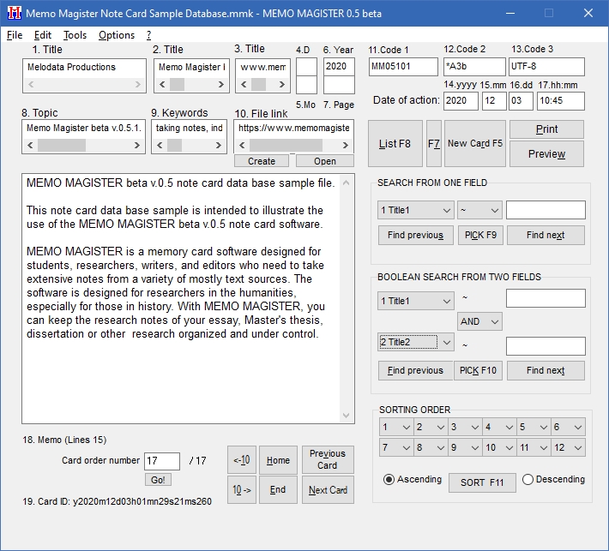
Task: Open sorting order dropdown 6
Action: click(x=568, y=427)
